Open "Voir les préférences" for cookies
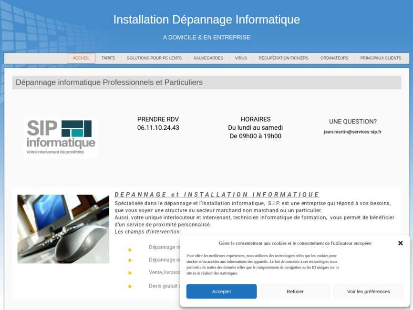 coord(368,291)
